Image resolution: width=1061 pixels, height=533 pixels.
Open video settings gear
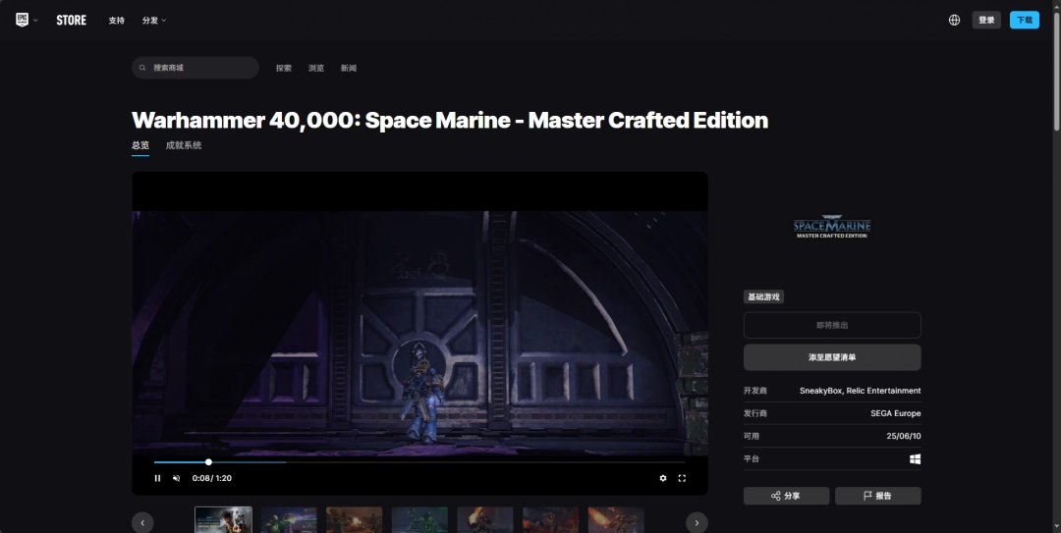[663, 478]
